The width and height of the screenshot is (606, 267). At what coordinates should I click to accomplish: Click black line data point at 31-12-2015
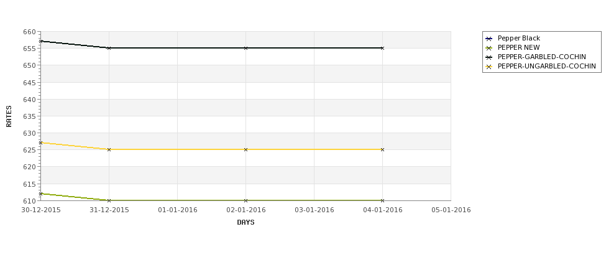click(x=109, y=48)
